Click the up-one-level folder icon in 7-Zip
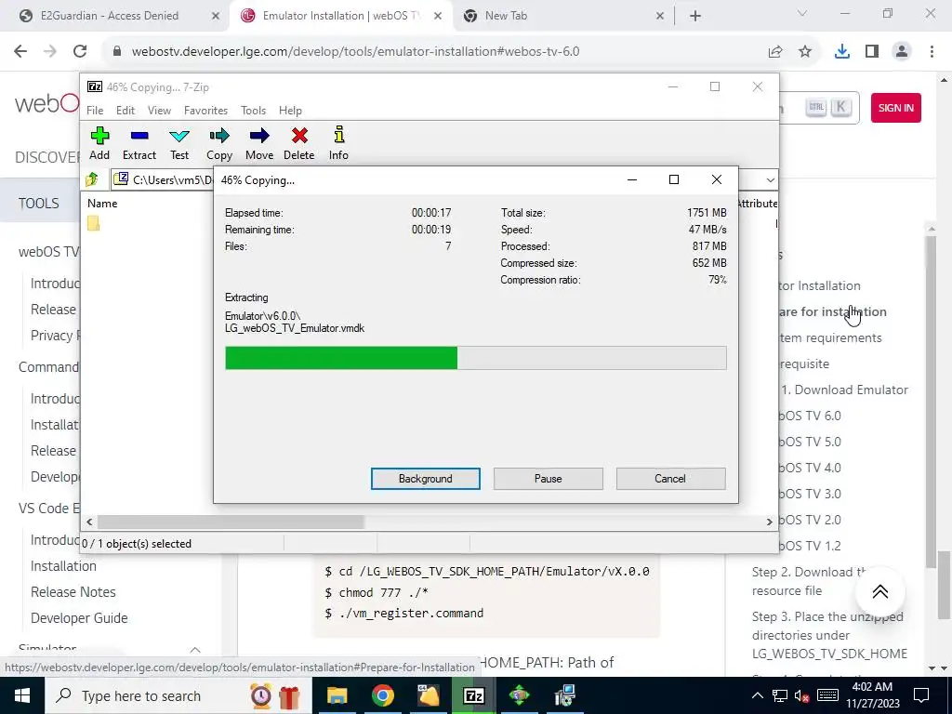 (92, 179)
